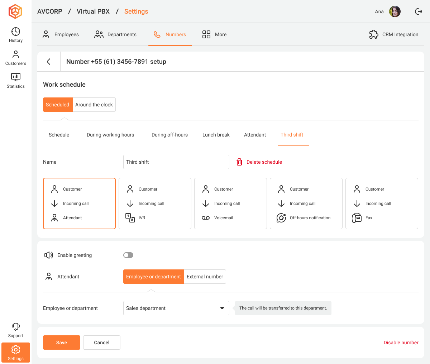Click the Virtual PBX breadcrumb
Viewport: 430px width, 364px height.
coord(93,11)
